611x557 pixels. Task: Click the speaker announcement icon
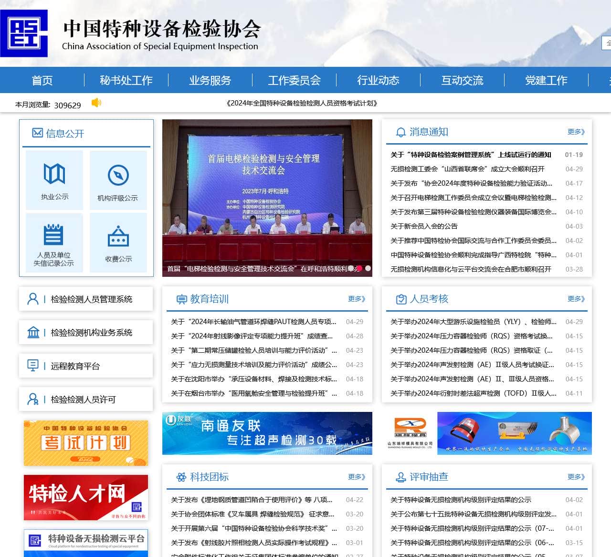tap(96, 103)
